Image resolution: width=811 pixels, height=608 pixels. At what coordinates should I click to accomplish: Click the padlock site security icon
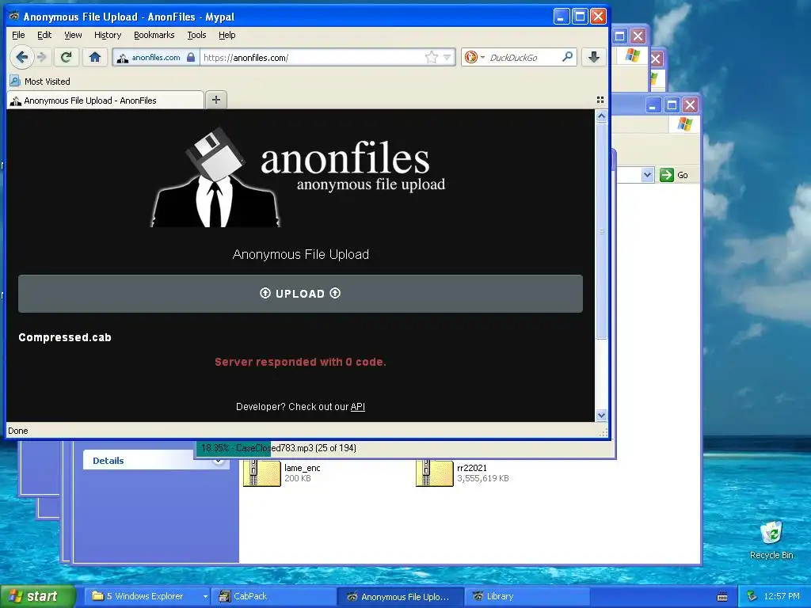(190, 57)
